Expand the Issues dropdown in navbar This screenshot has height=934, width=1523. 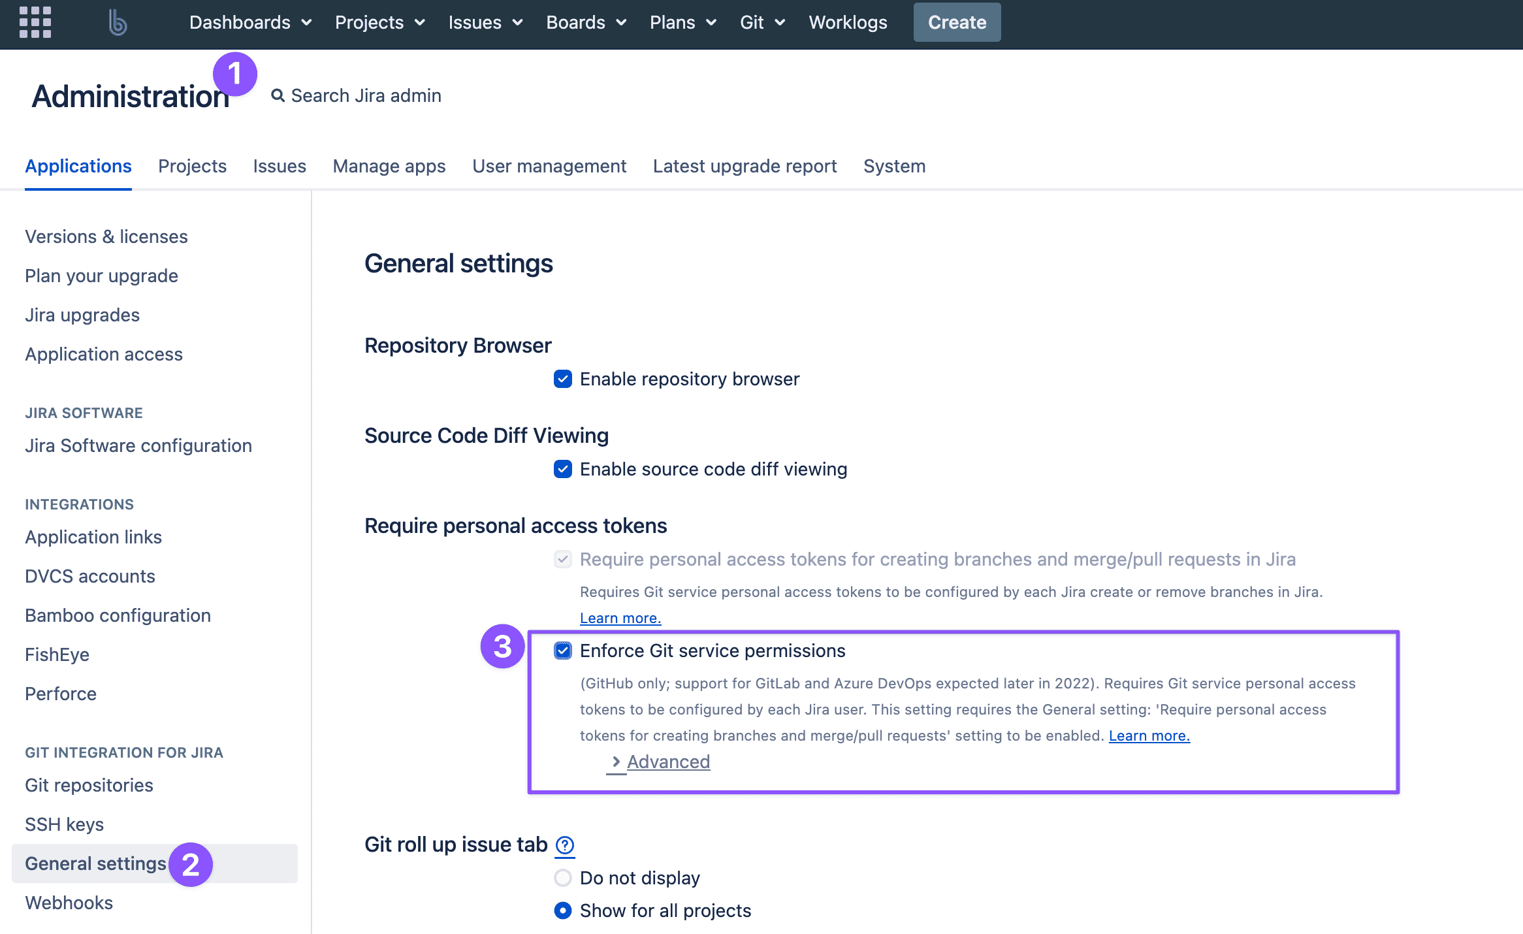pyautogui.click(x=485, y=23)
